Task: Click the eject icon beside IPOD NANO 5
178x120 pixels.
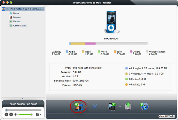Action: (4, 9)
